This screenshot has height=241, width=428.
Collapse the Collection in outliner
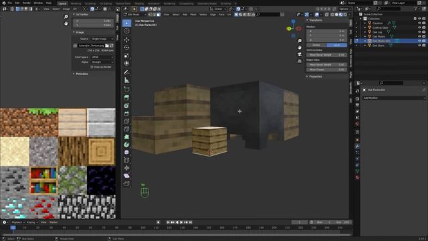(x=360, y=19)
